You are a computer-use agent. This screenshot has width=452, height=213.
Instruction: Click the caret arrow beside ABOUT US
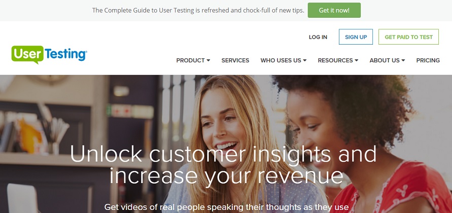[403, 60]
